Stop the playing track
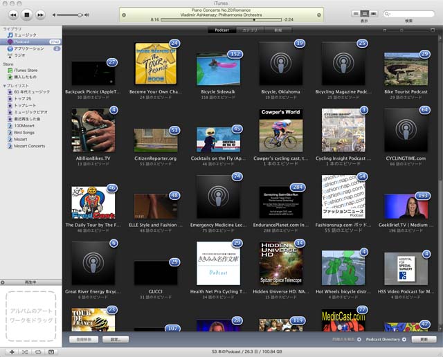This screenshot has height=357, width=443. tap(27, 15)
